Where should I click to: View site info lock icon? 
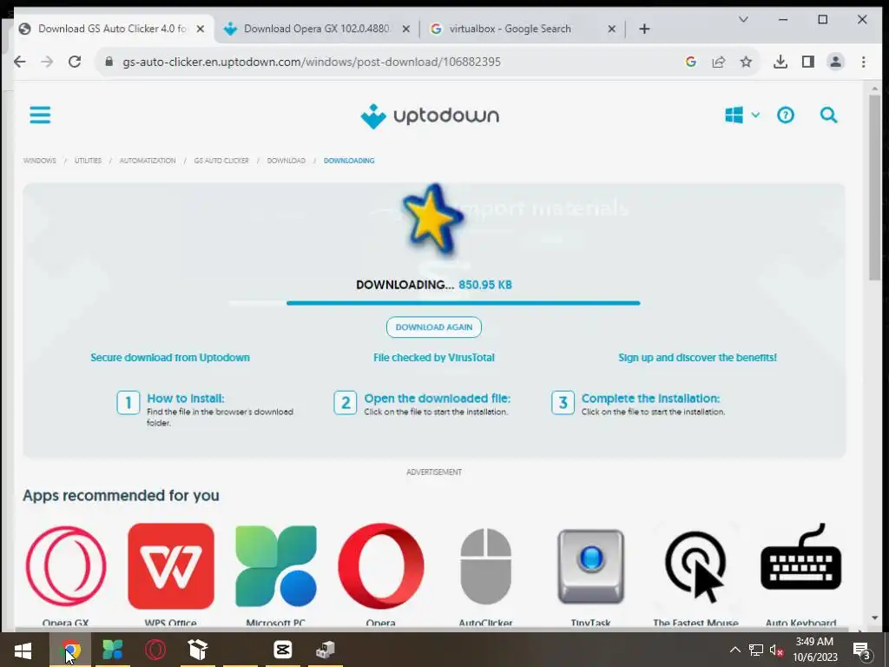click(x=109, y=62)
